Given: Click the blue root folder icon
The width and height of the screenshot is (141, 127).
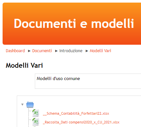Looking at the screenshot, I should [x=30, y=105].
